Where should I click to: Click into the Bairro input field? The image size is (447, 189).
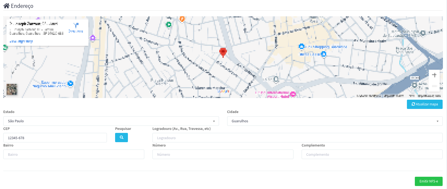click(x=74, y=154)
